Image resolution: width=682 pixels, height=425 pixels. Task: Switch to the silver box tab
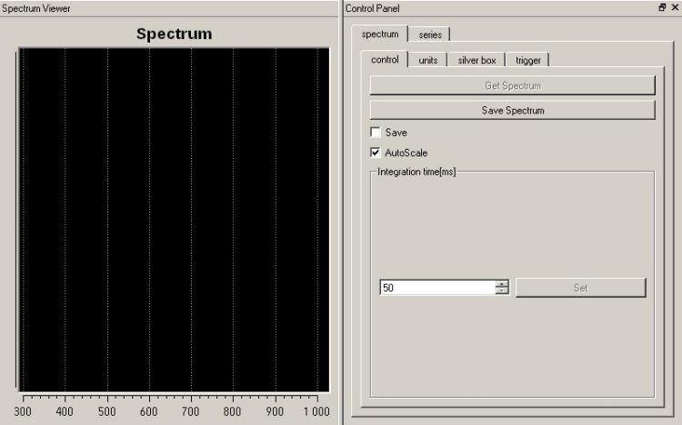tap(476, 61)
